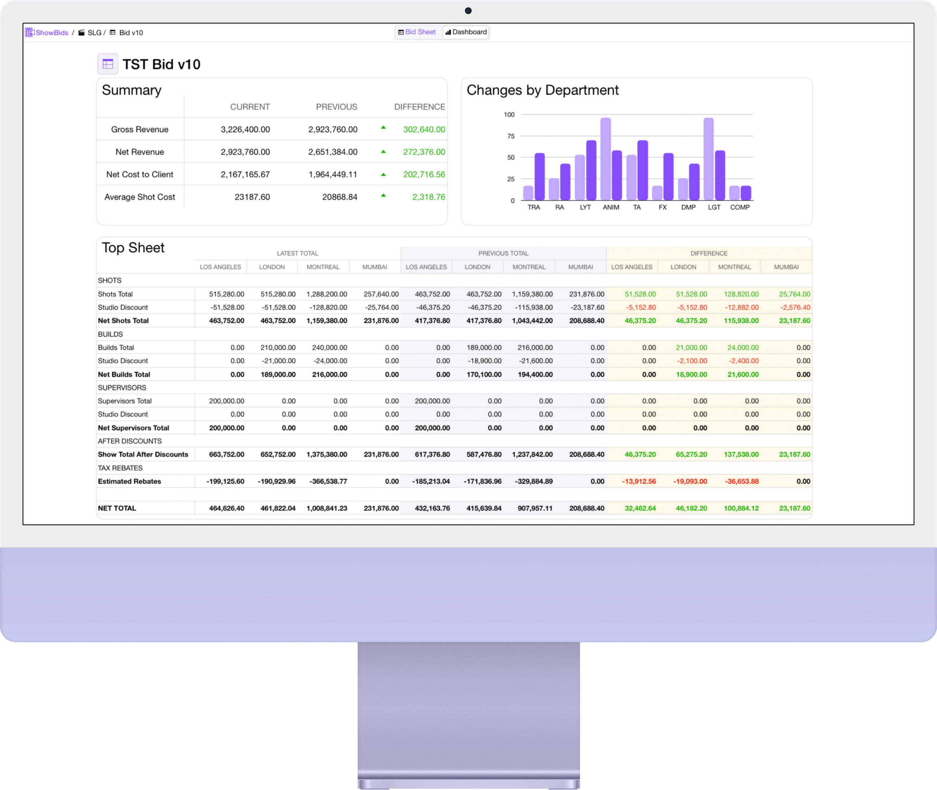Click the PREVIOUS TOTAL column group header
The width and height of the screenshot is (937, 790).
503,253
